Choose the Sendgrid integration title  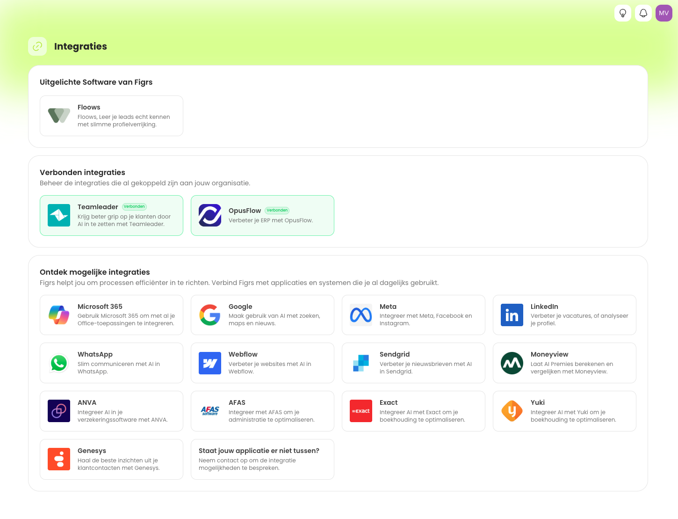(x=395, y=354)
